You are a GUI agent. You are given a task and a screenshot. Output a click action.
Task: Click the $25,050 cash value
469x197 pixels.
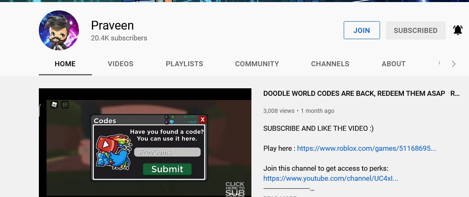190,117
